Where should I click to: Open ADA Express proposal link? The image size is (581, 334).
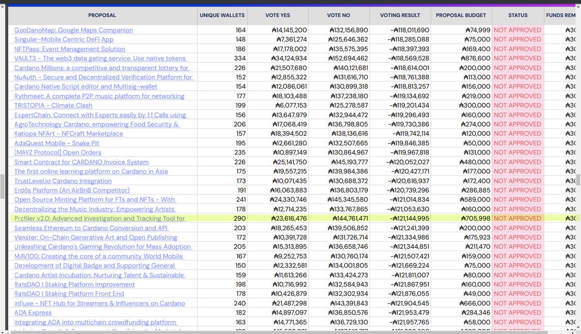pos(33,312)
